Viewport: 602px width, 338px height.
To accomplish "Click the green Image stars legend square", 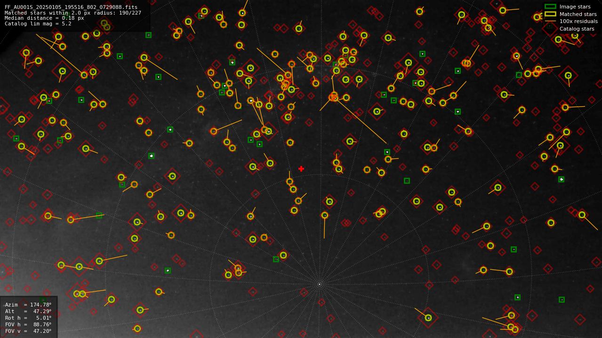I will point(550,7).
